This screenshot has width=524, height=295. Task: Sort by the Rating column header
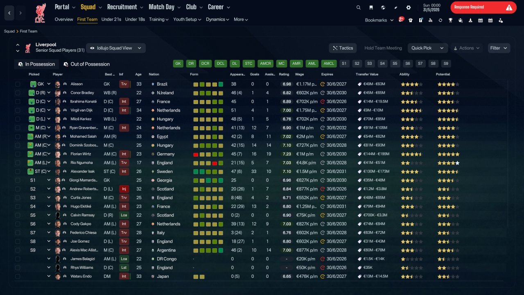[284, 75]
